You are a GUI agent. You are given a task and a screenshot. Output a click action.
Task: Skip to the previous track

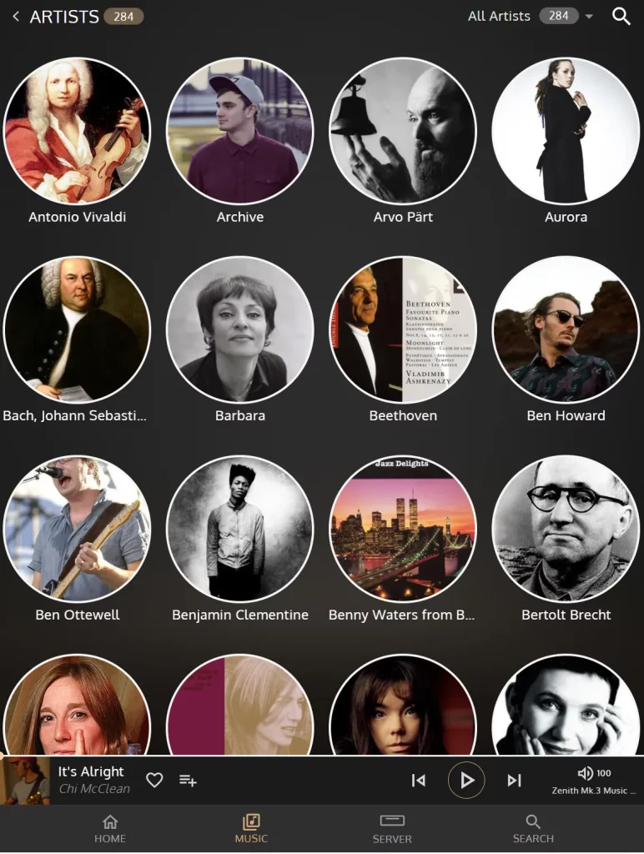pyautogui.click(x=419, y=781)
